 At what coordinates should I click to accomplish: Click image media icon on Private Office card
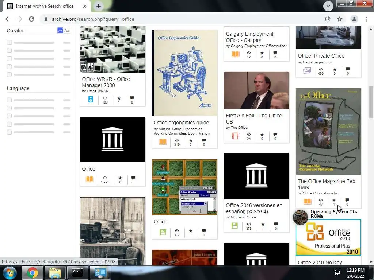[307, 70]
